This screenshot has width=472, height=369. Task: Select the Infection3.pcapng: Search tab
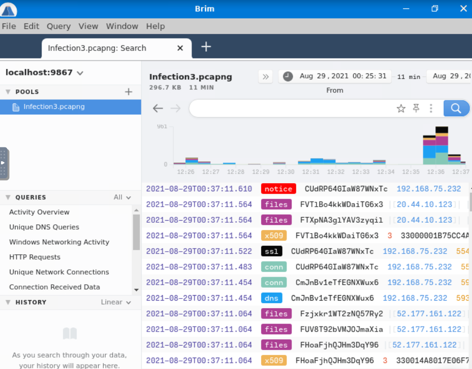point(116,48)
